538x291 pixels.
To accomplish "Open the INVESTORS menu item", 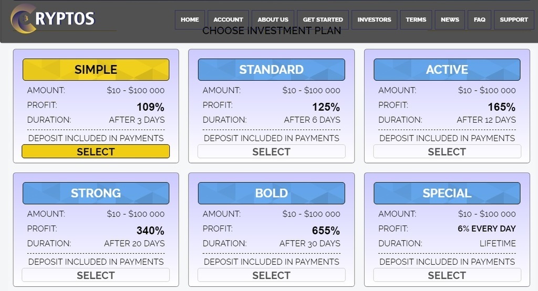I will [374, 19].
